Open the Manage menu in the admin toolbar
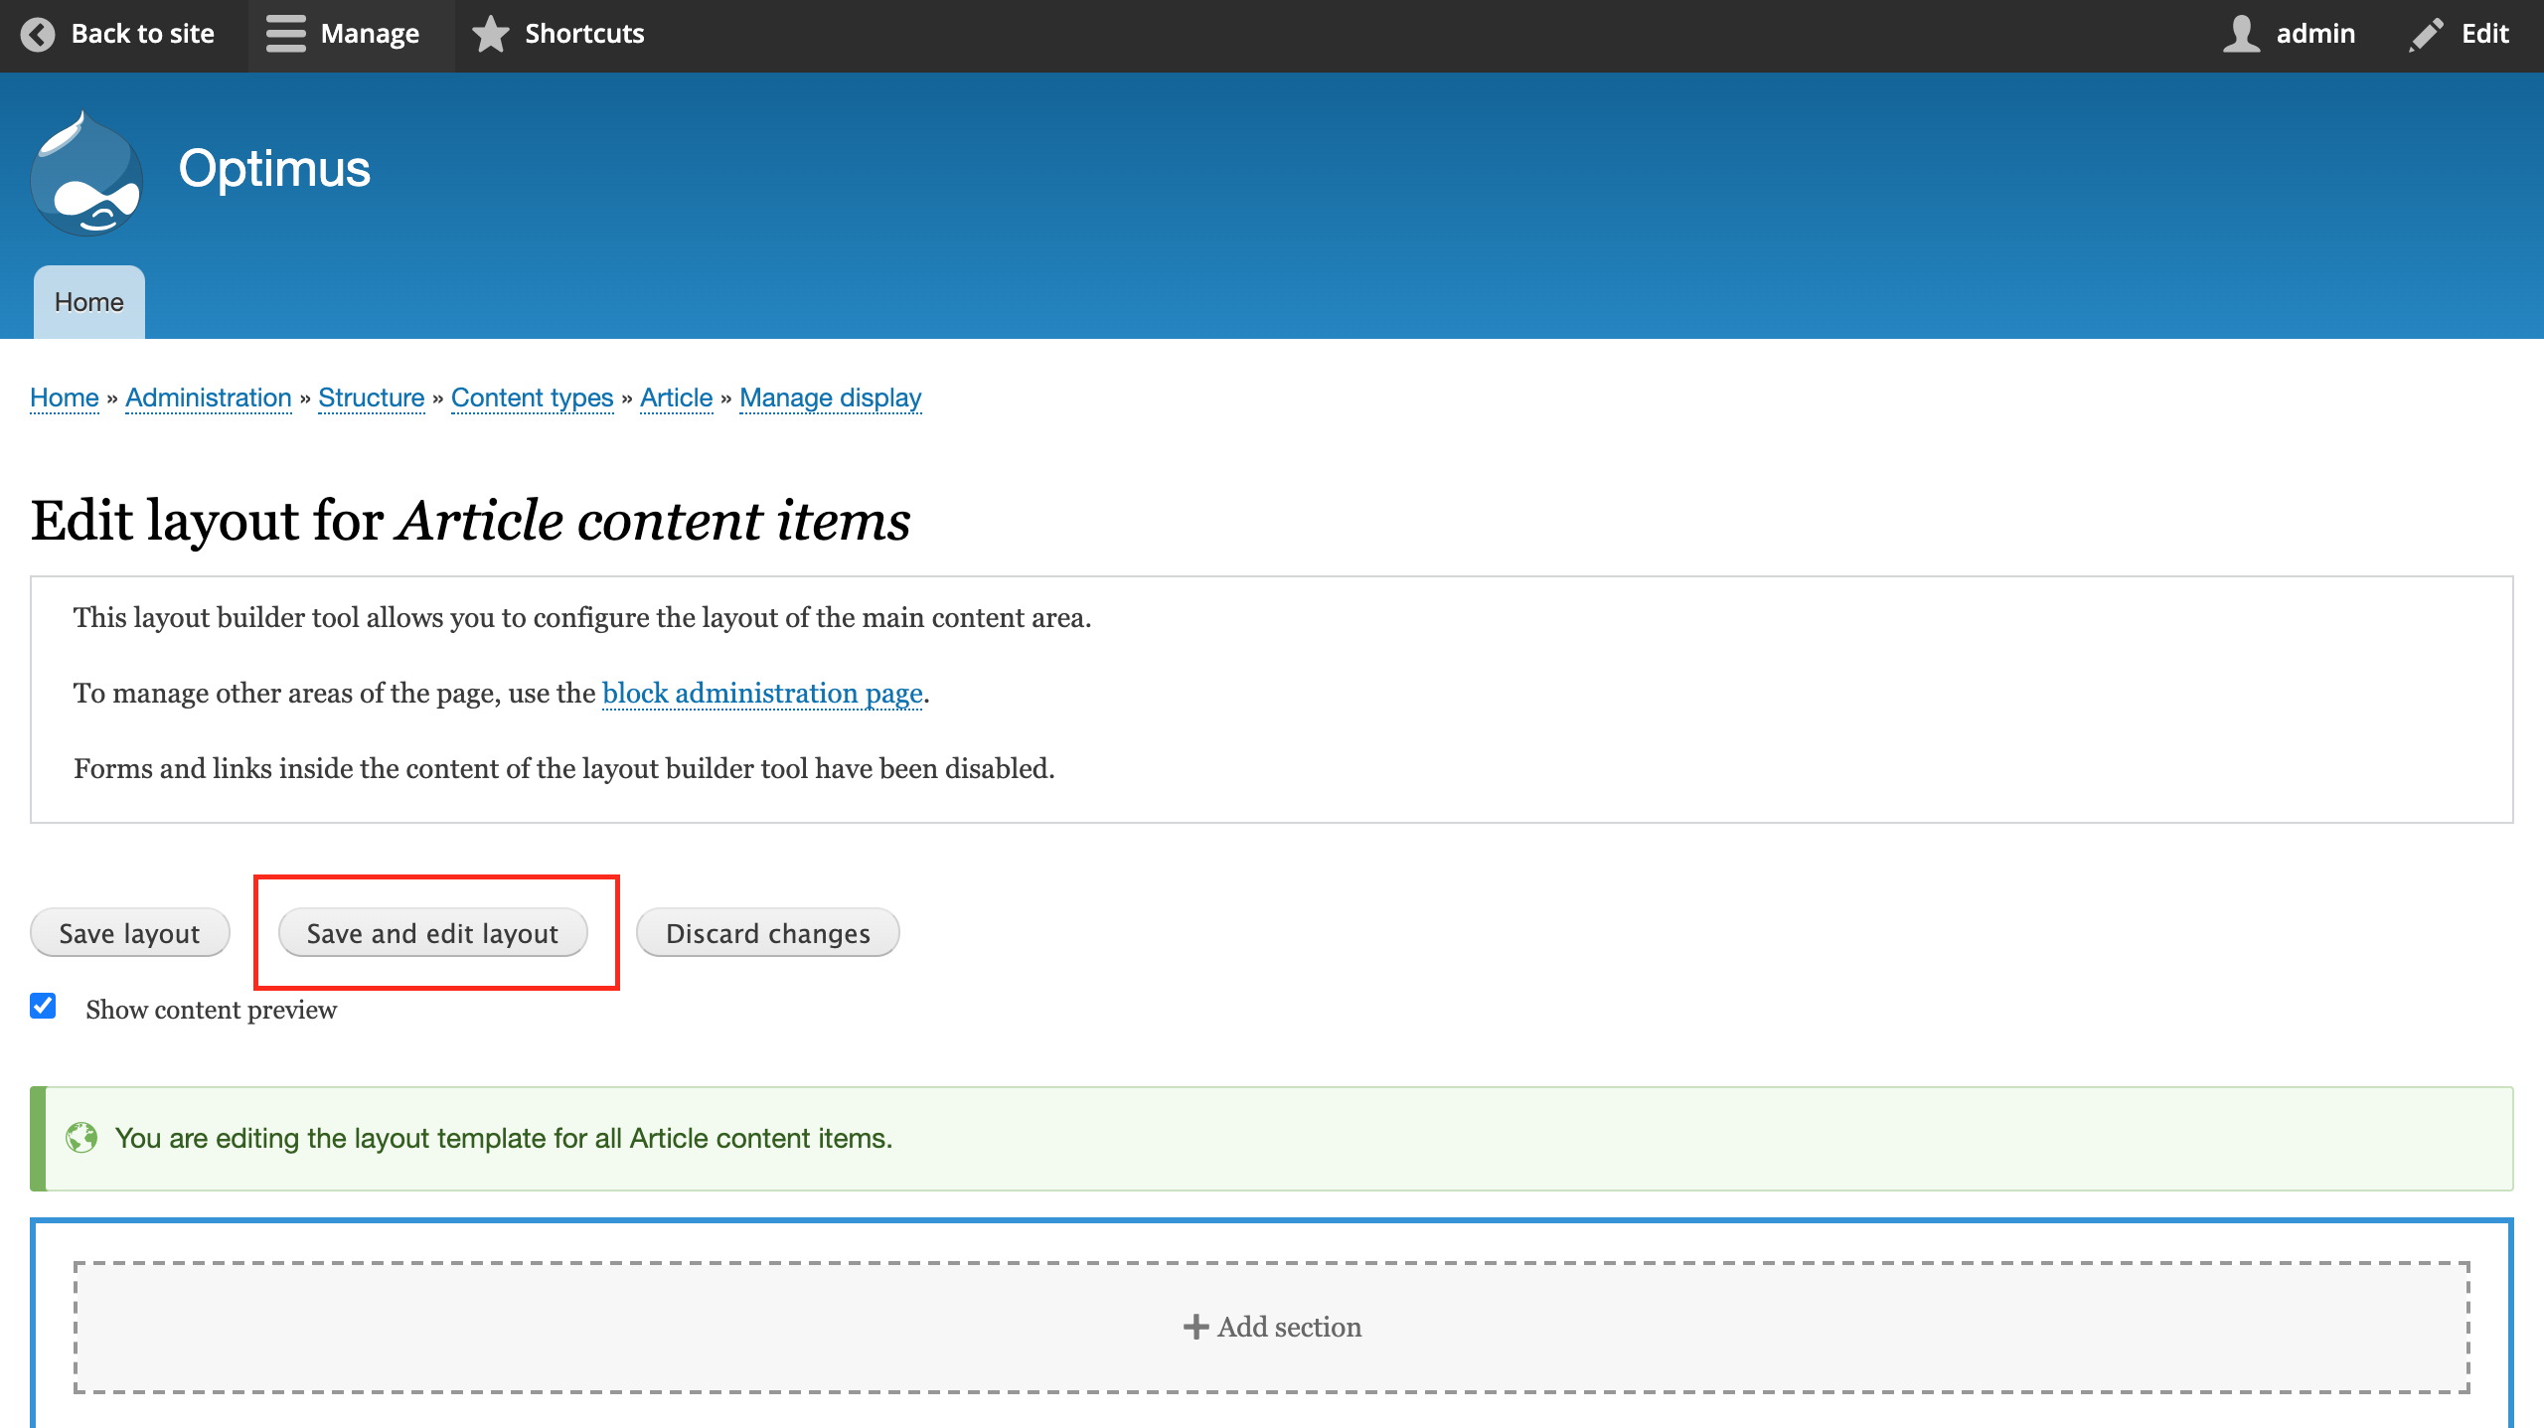 coord(348,35)
